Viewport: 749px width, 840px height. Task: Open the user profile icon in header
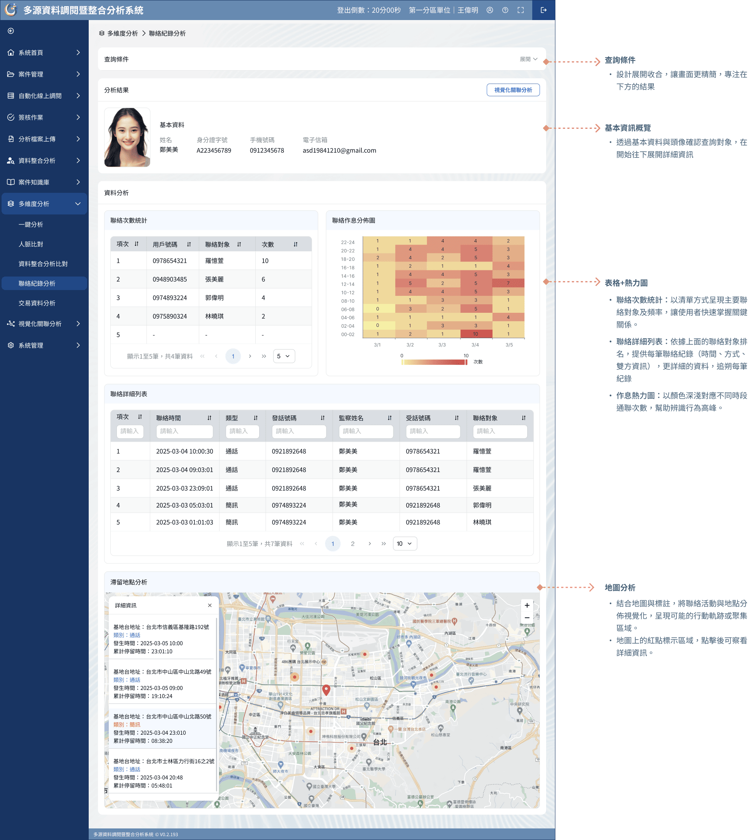click(490, 10)
